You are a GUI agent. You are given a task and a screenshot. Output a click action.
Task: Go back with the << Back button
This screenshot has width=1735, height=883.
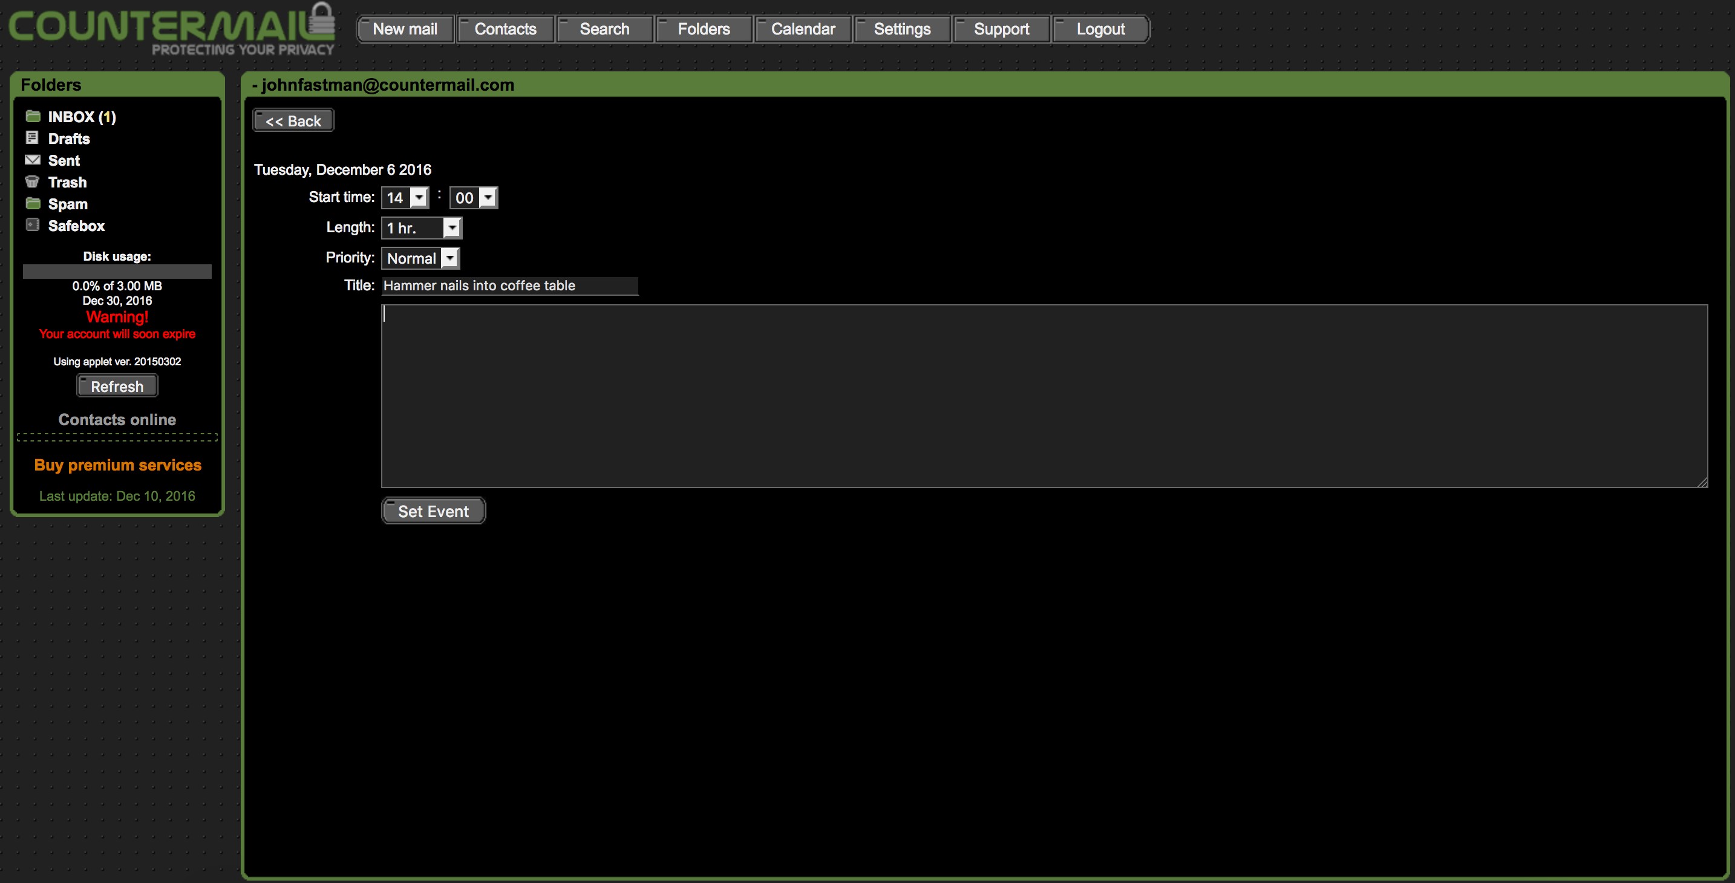[x=293, y=120]
